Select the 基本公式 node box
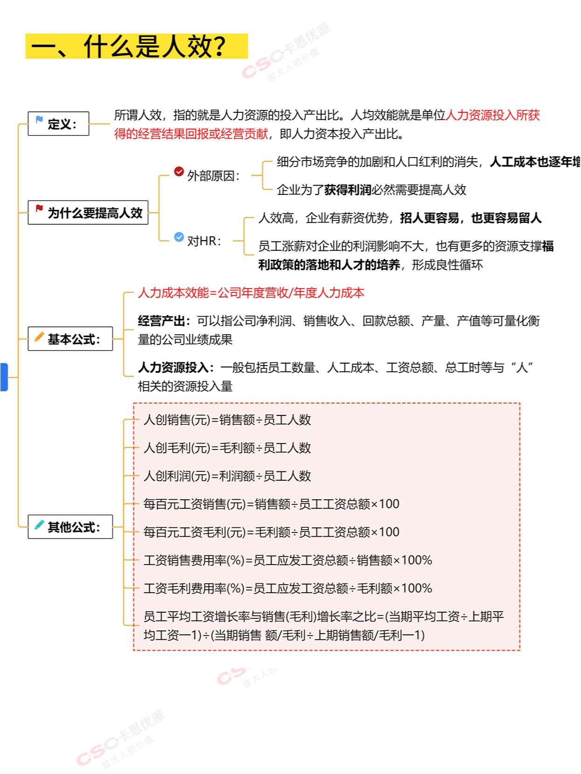 pyautogui.click(x=70, y=339)
